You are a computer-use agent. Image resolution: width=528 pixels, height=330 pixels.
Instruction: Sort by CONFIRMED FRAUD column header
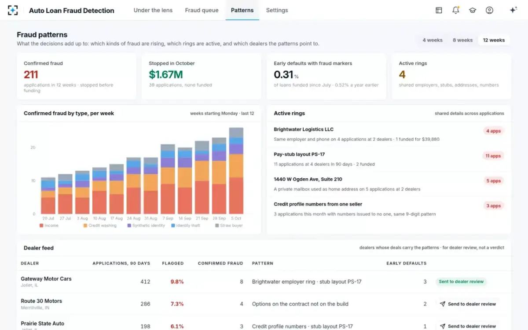(220, 263)
